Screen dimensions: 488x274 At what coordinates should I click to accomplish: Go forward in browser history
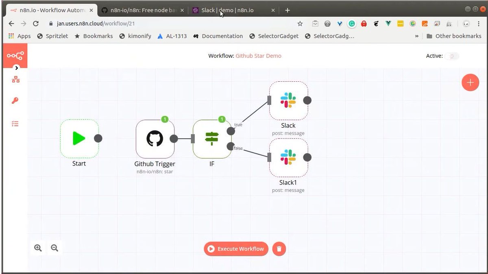point(24,24)
